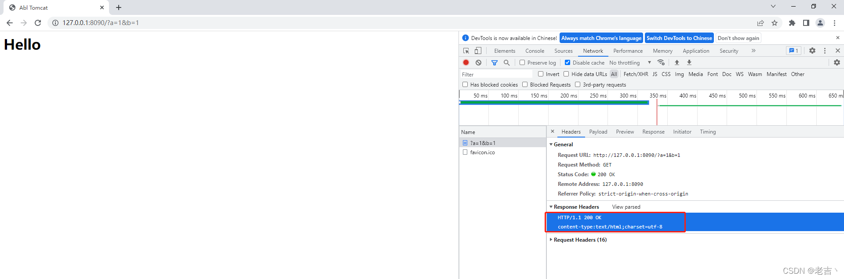Click View parsed link

[x=626, y=207]
